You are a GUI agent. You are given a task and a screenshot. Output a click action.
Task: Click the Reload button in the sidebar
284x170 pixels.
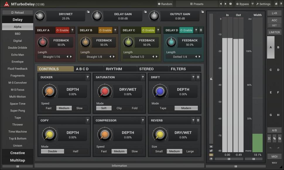17,12
